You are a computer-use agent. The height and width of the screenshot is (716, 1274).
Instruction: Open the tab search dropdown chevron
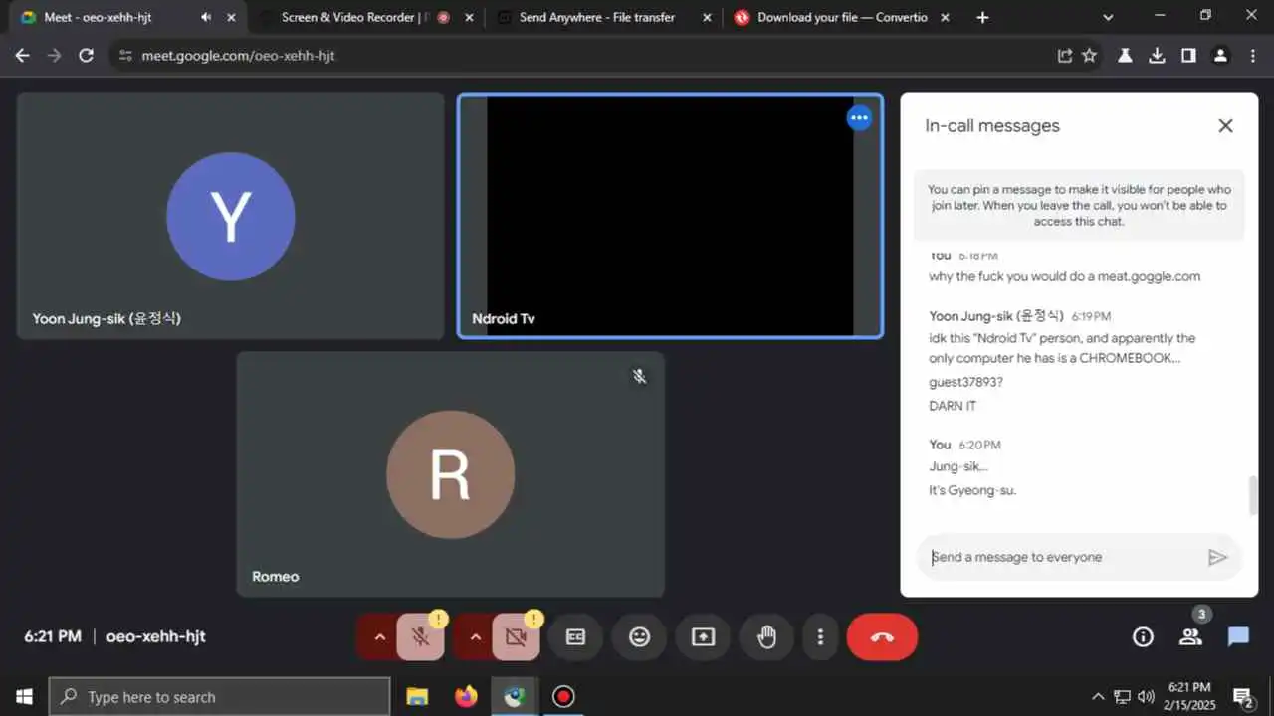coord(1109,17)
